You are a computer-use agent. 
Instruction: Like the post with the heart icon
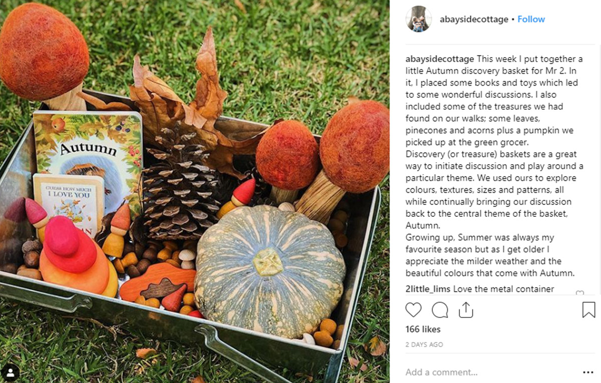click(413, 310)
